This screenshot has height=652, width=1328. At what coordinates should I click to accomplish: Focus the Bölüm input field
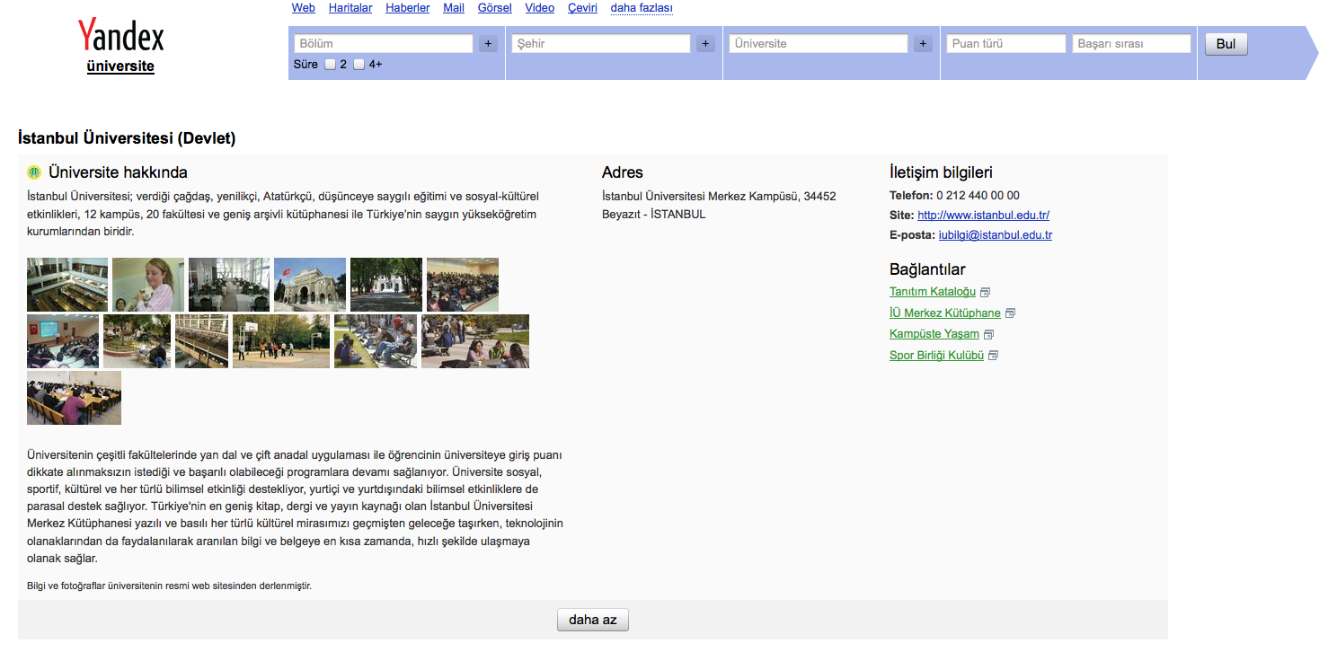tap(384, 43)
